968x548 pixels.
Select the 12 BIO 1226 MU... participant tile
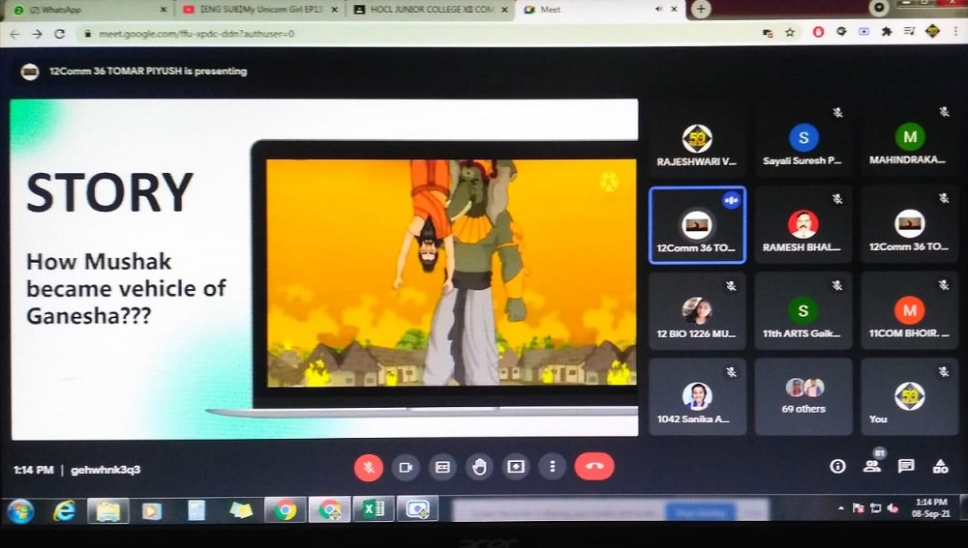(697, 311)
